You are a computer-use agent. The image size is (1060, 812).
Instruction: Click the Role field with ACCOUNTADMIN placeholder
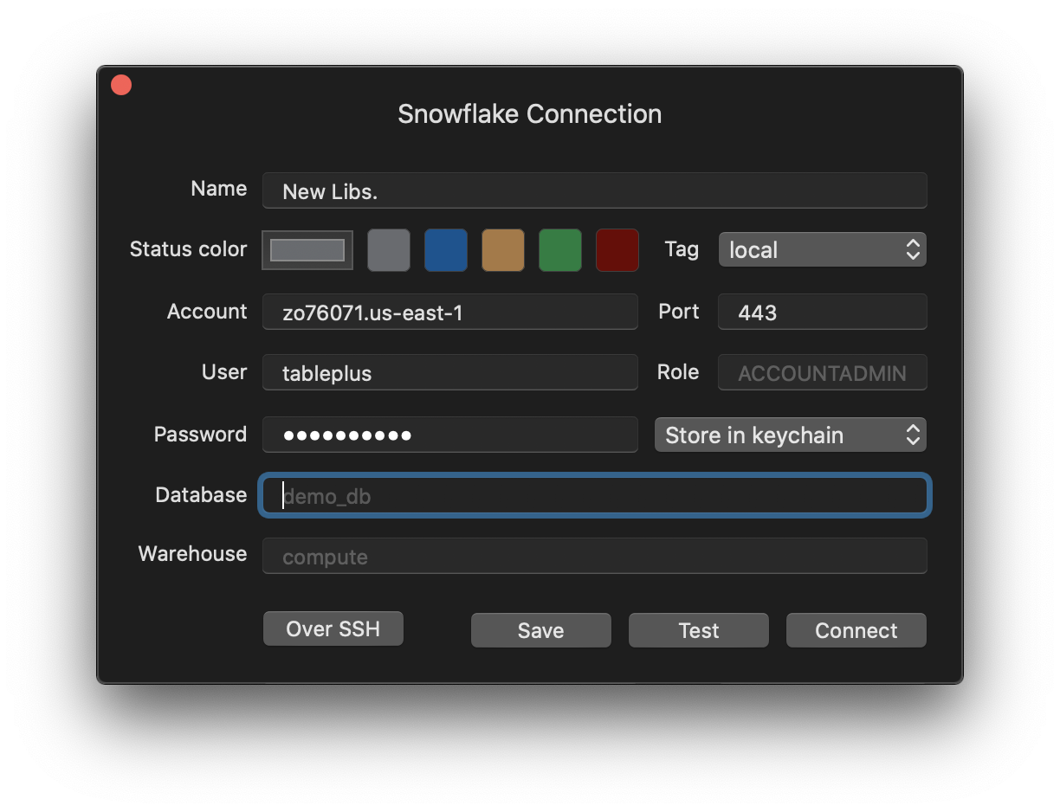coord(821,372)
